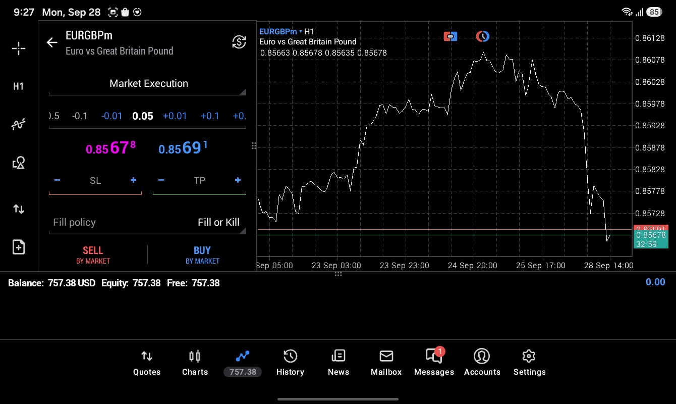The image size is (676, 404).
Task: Expand the Market Execution order type dropdown
Action: [148, 84]
